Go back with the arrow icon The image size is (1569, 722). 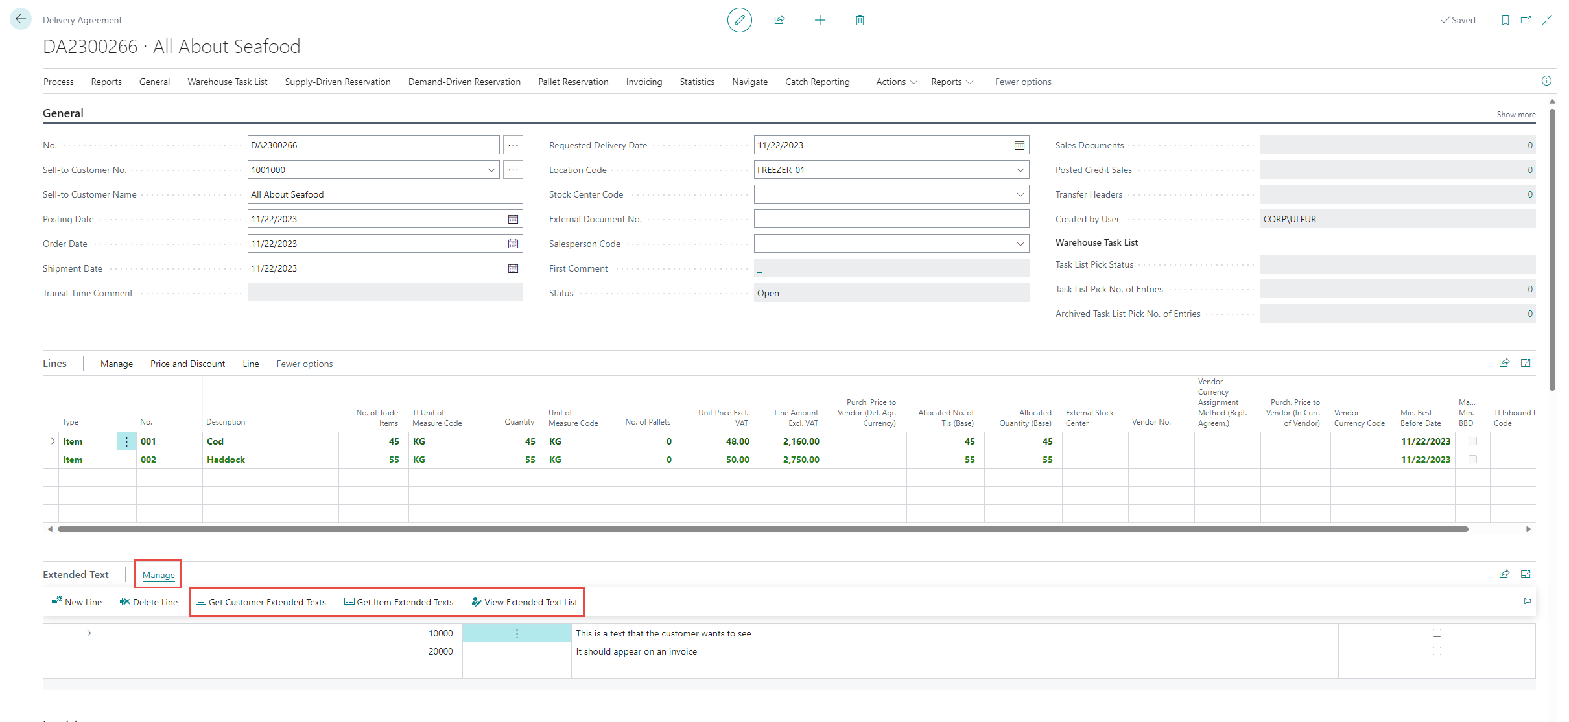tap(21, 19)
